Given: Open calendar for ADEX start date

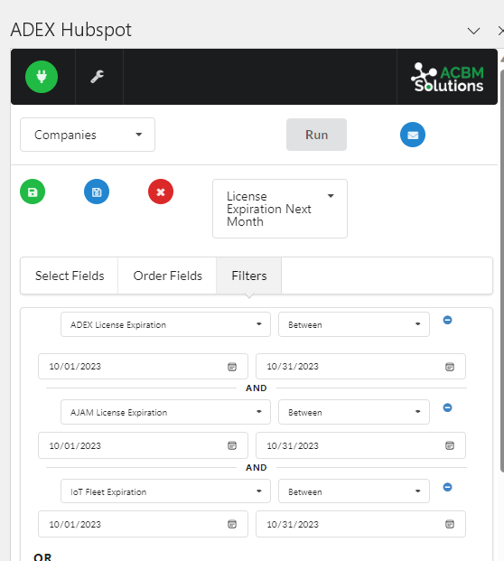Looking at the screenshot, I should (x=232, y=367).
